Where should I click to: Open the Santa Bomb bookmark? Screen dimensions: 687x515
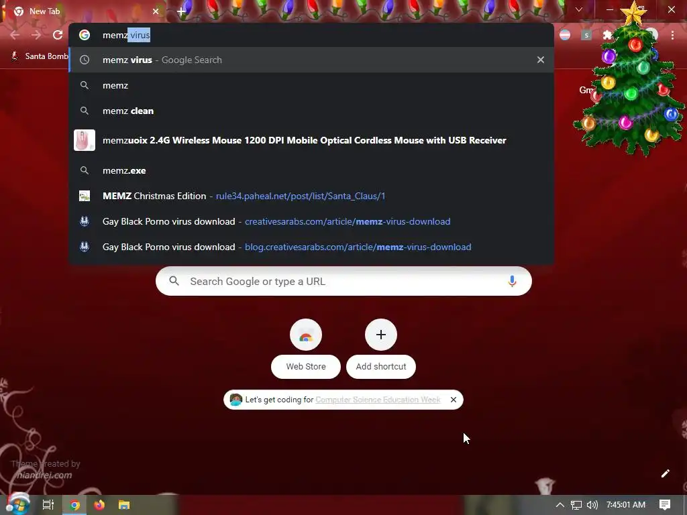[x=40, y=56]
